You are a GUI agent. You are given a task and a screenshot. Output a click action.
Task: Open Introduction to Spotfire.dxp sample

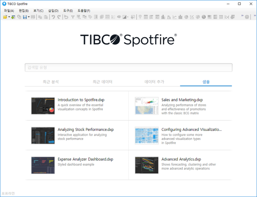(81, 100)
